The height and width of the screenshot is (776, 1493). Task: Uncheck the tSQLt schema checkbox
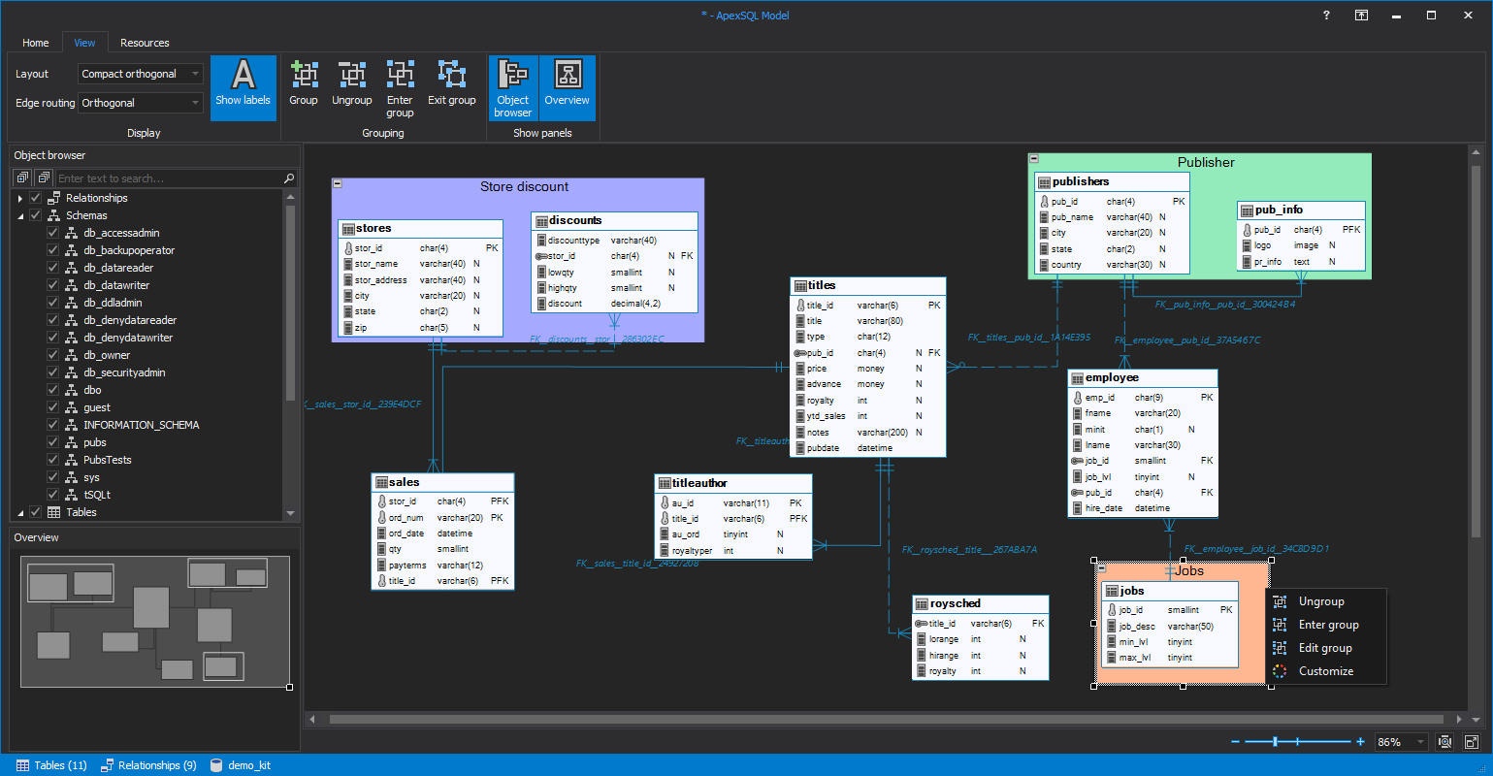click(x=53, y=495)
